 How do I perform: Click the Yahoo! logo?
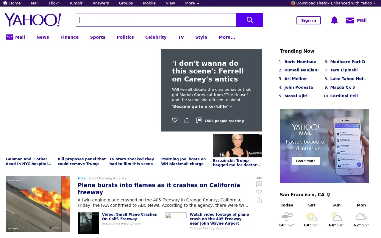tap(33, 20)
